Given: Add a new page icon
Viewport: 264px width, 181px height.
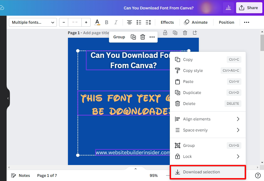Looking at the screenshot, I should [x=195, y=33].
